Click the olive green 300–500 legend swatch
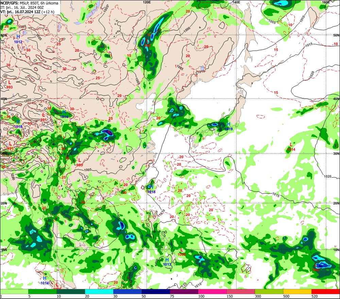 269,292
